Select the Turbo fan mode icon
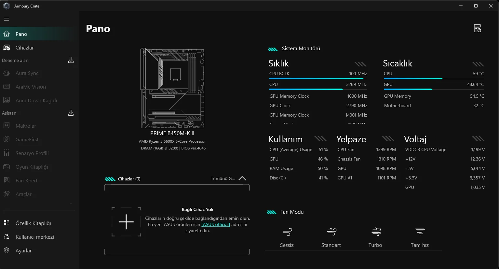 tap(376, 232)
